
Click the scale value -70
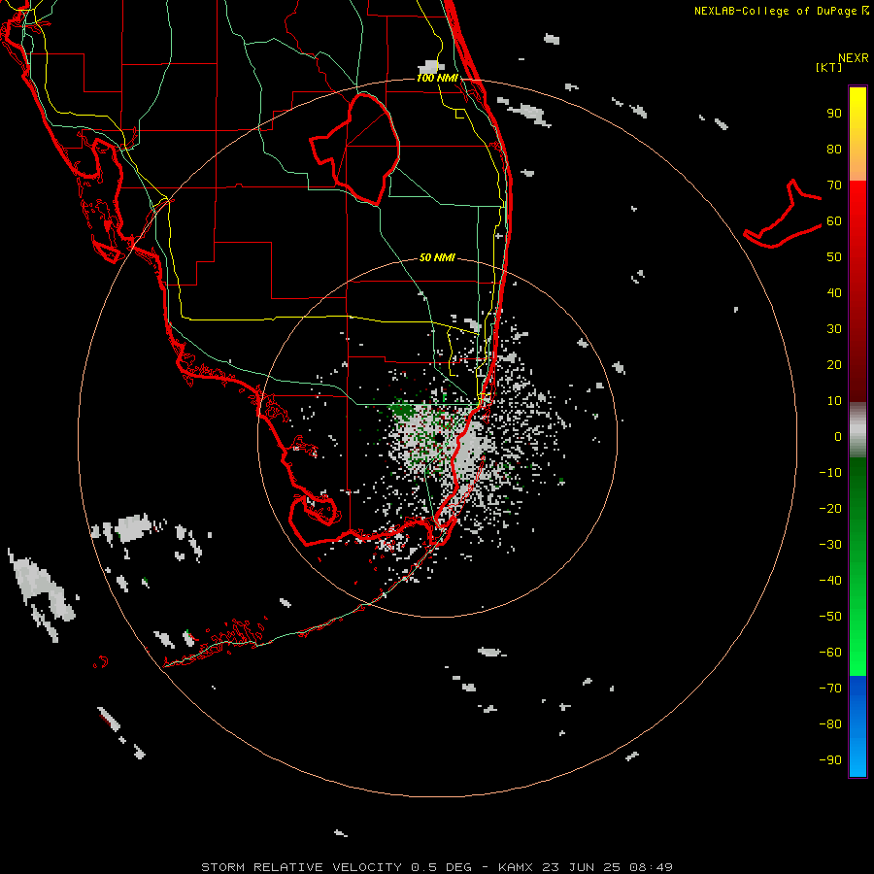click(830, 689)
